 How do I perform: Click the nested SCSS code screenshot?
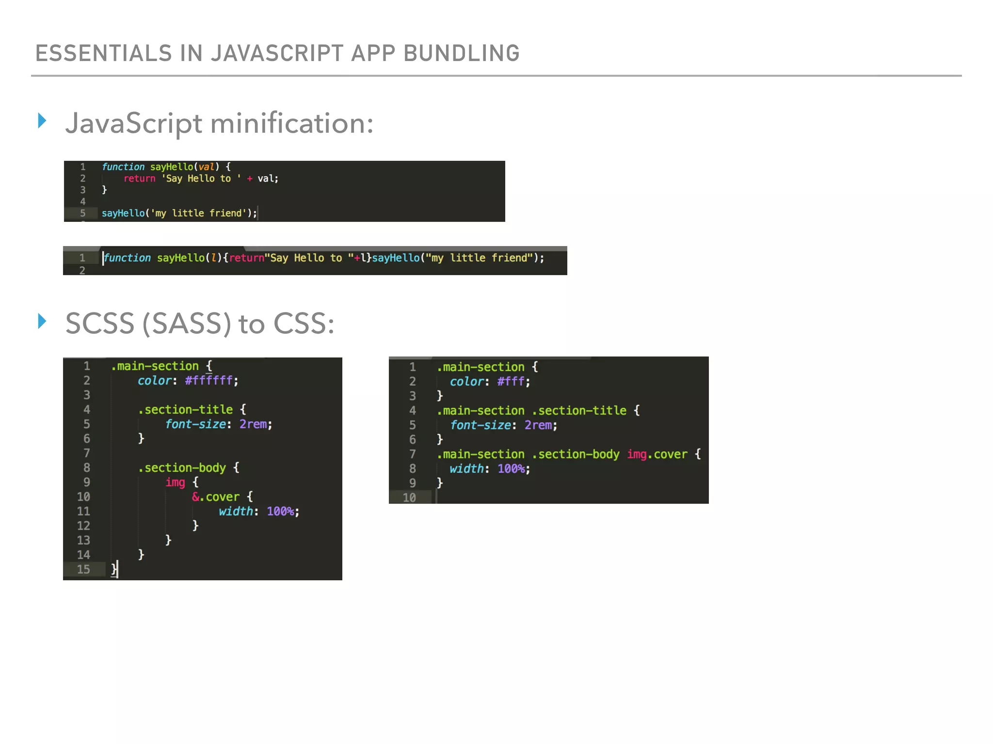point(203,468)
